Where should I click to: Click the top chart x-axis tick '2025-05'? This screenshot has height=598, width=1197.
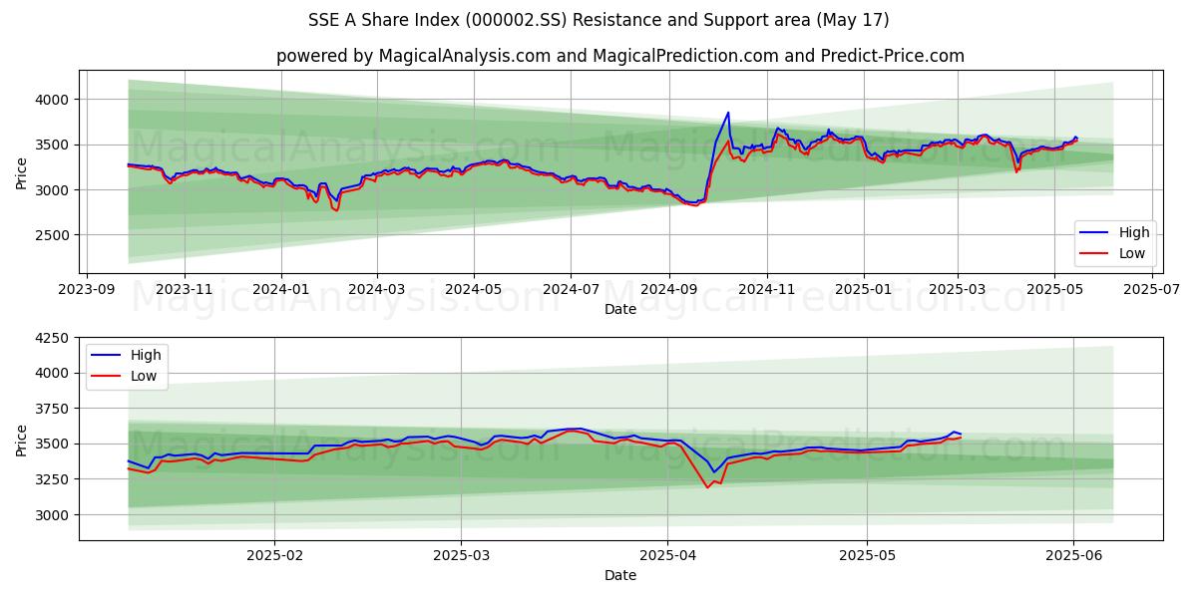(1054, 289)
